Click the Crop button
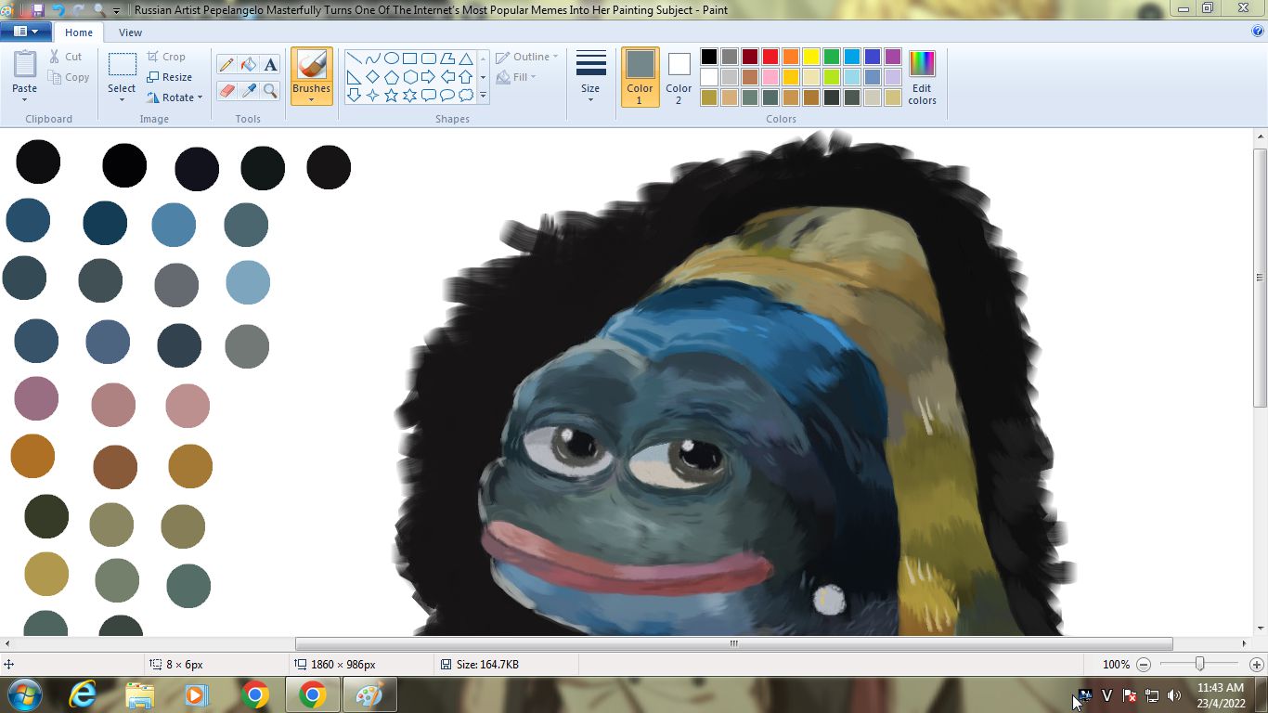Image resolution: width=1268 pixels, height=713 pixels. 166,57
